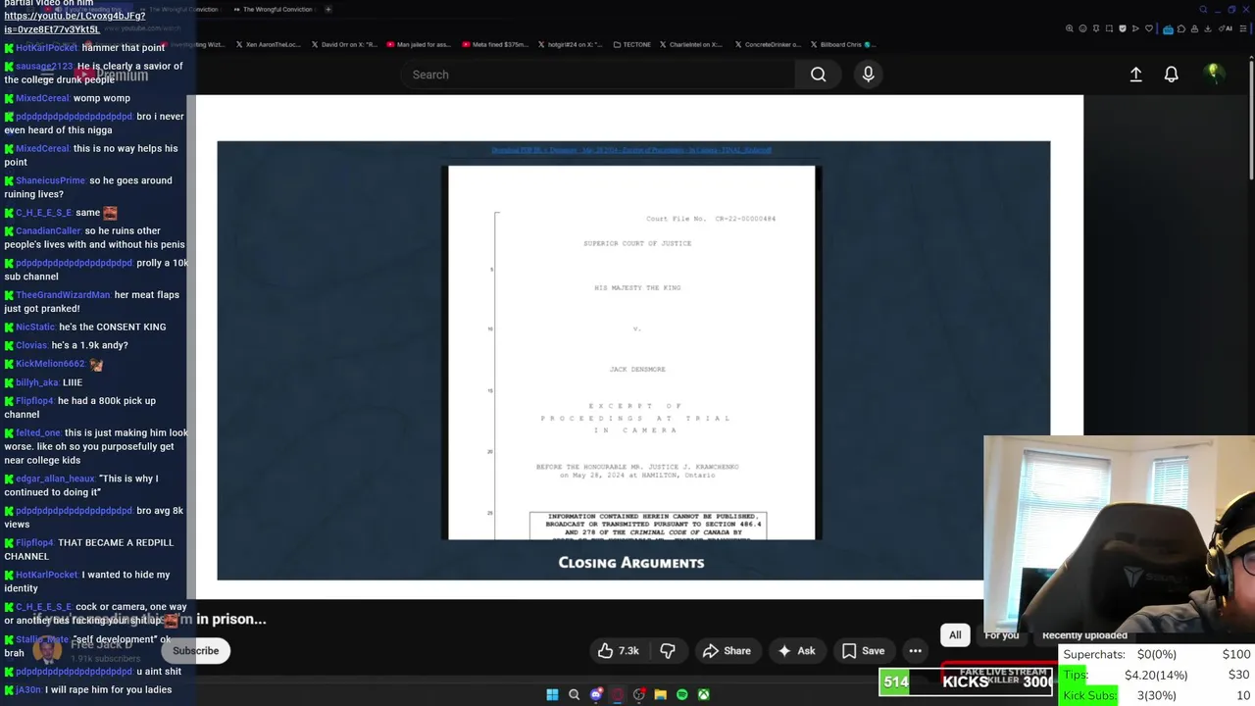Open the more actions ellipsis menu
Viewport: 1255px width, 706px height.
[x=915, y=651]
